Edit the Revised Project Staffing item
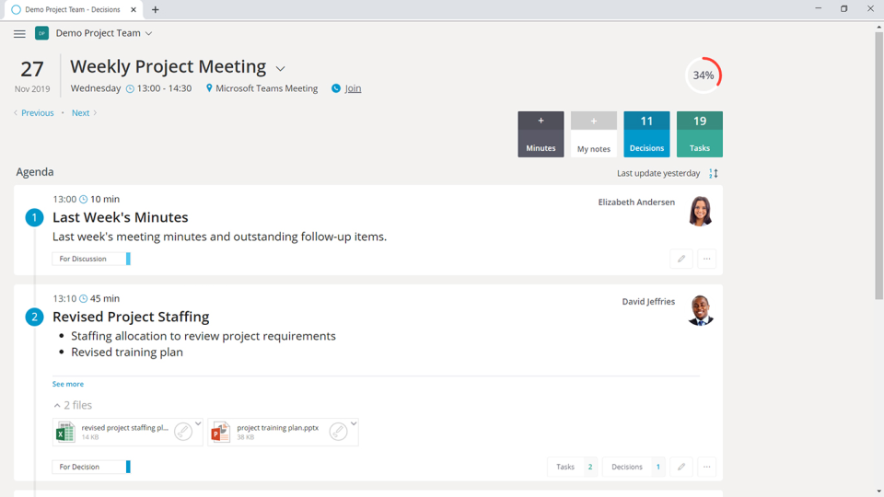The width and height of the screenshot is (884, 497). pyautogui.click(x=681, y=467)
